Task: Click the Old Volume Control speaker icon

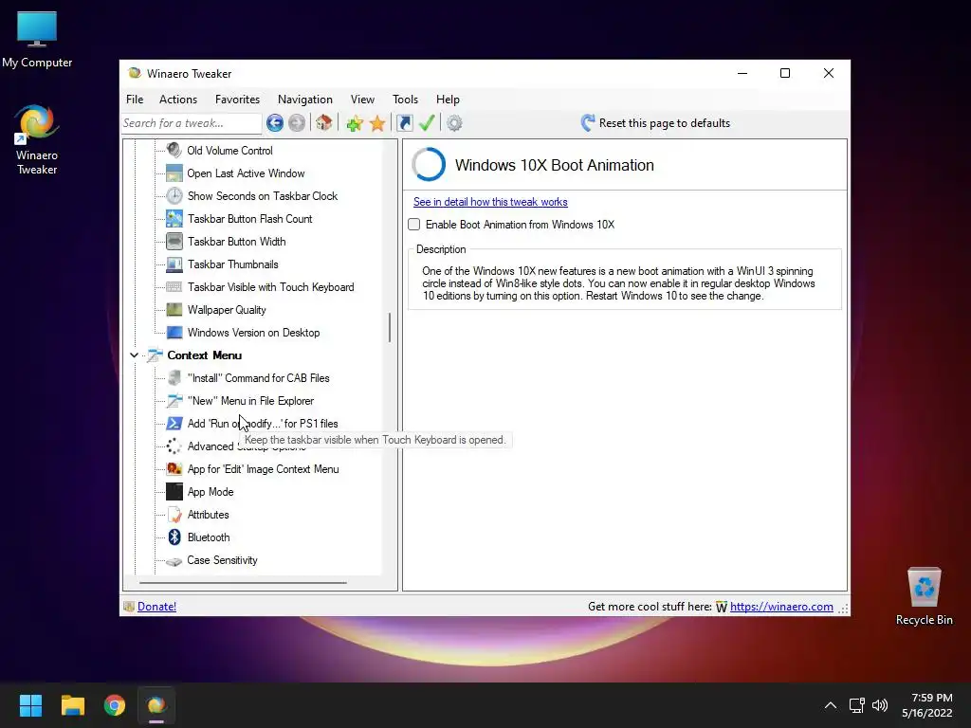Action: tap(174, 150)
